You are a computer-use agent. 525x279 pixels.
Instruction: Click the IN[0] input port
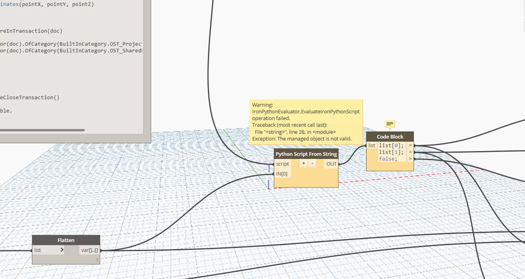pos(282,173)
